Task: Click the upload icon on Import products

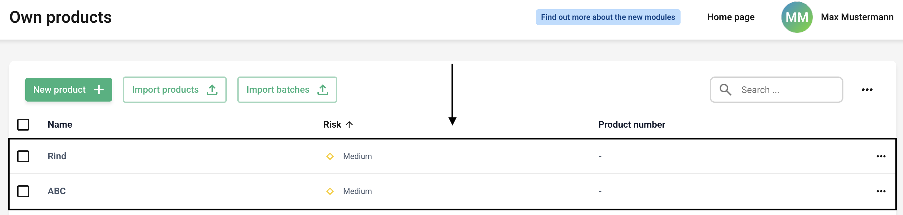Action: (212, 90)
